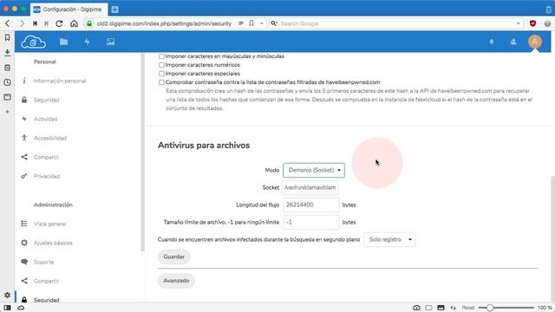This screenshot has height=312, width=555.
Task: Click the Tamaño límite de archivo field
Action: click(310, 222)
